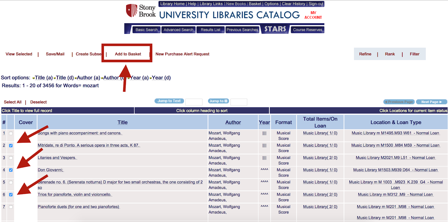Open record number 7 link

click(4, 207)
